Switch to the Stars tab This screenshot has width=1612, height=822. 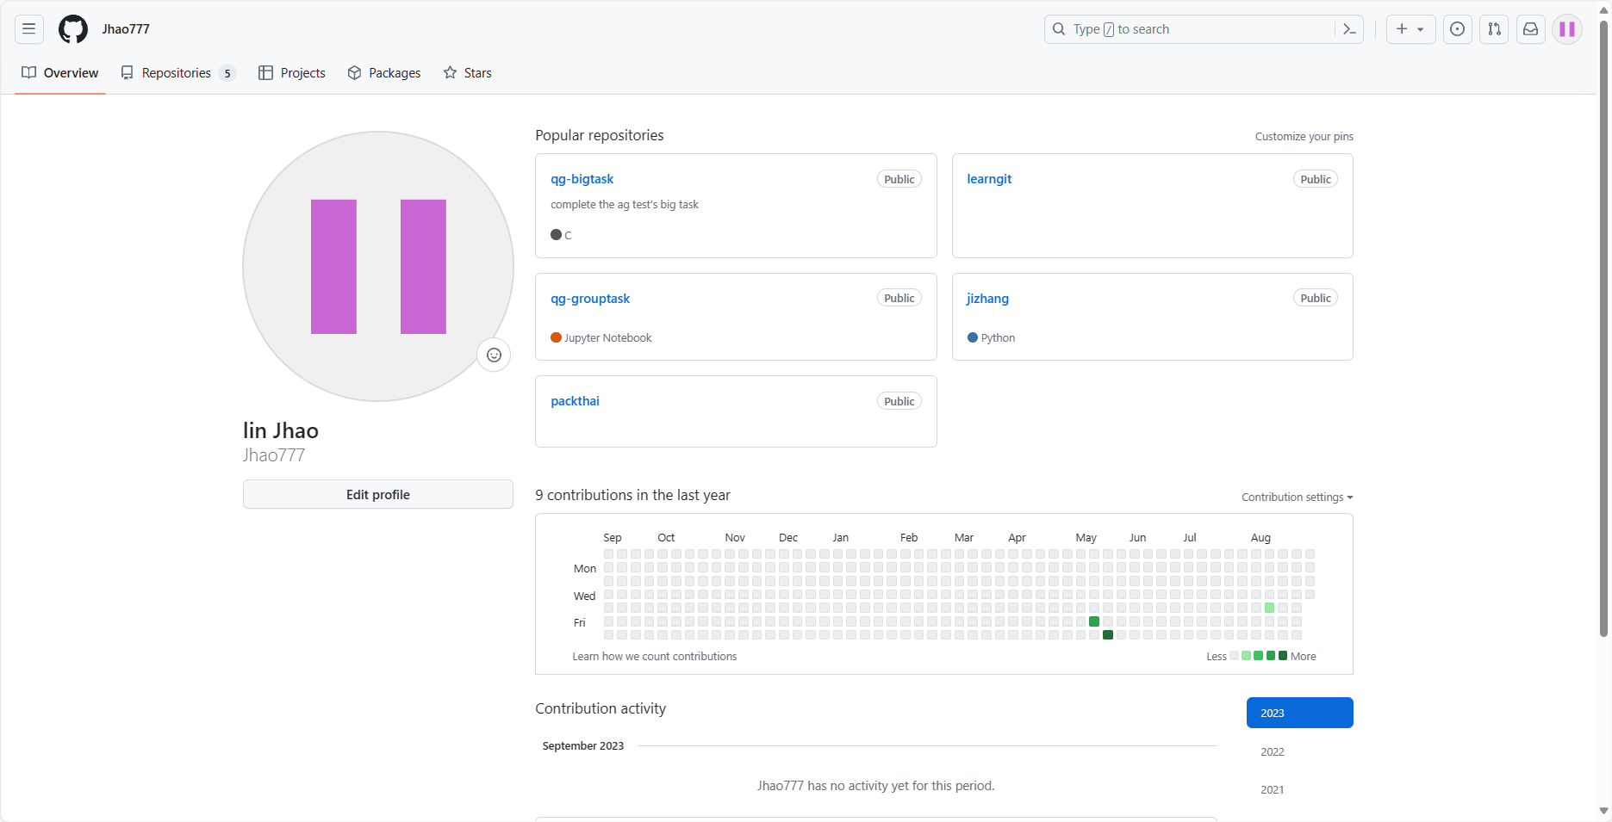(468, 73)
